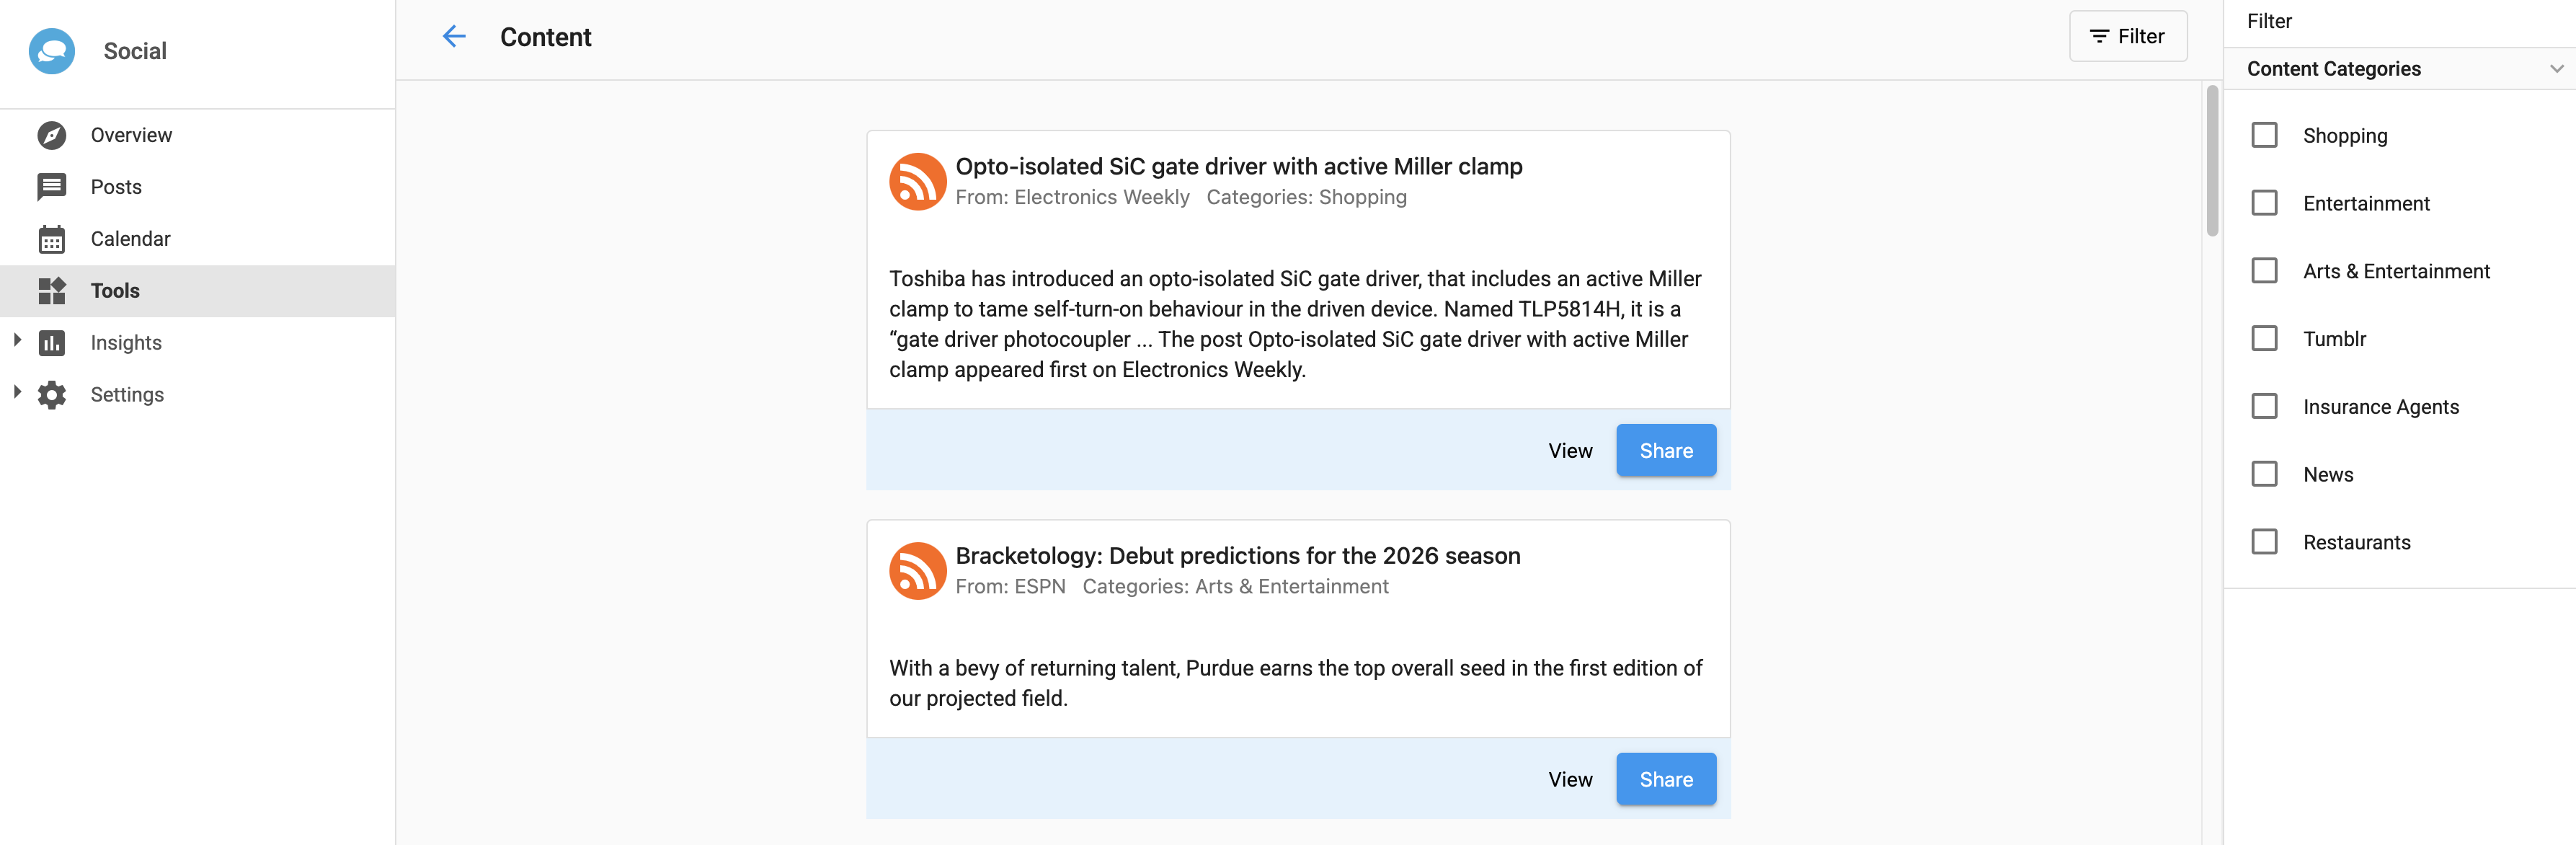2576x845 pixels.
Task: Select Calendar in the sidebar
Action: (x=130, y=239)
